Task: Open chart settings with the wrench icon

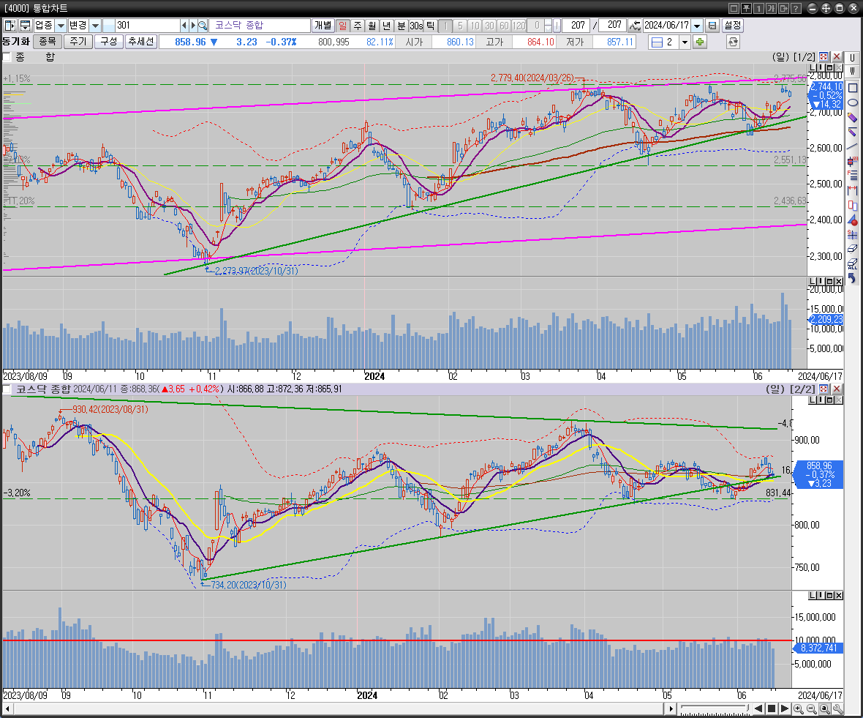Action: [x=837, y=708]
